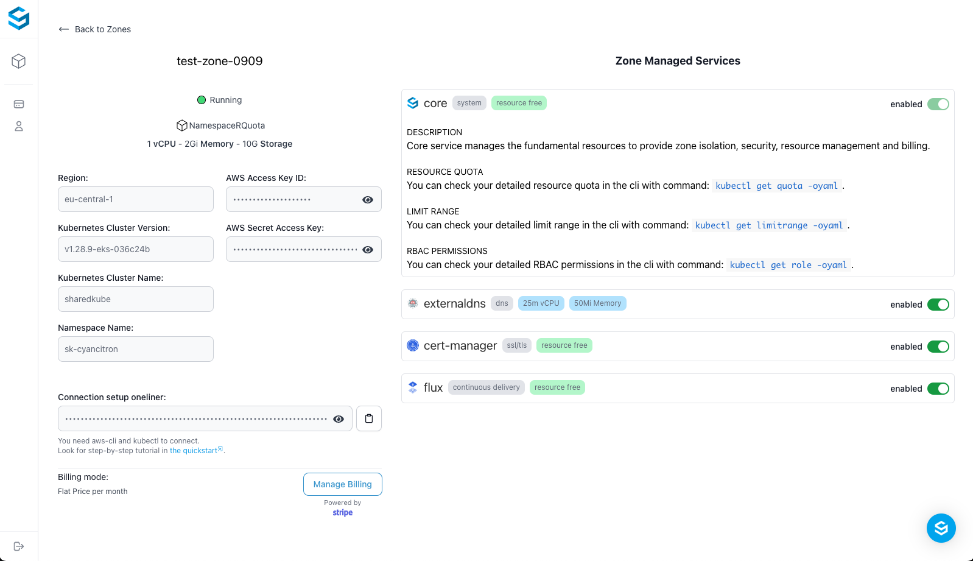Toggle the flux service off

pos(938,389)
